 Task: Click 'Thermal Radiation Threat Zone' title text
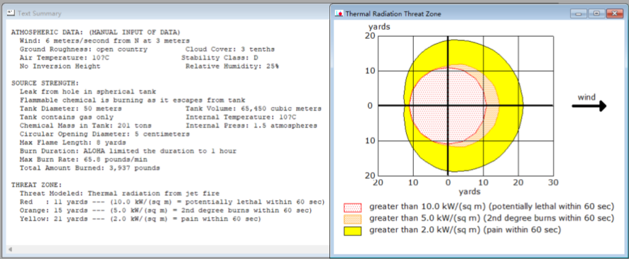pyautogui.click(x=393, y=14)
